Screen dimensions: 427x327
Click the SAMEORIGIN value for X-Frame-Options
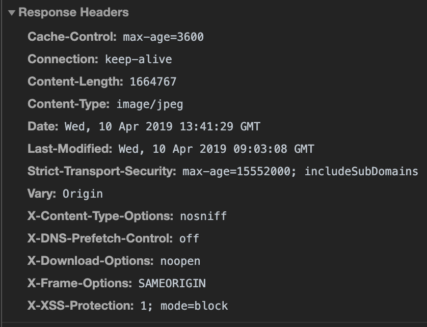pos(172,283)
